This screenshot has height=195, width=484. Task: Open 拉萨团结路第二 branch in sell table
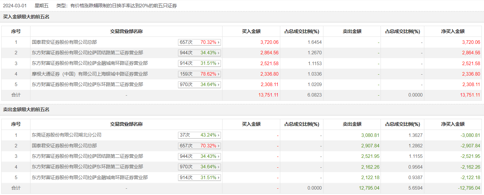tap(88, 156)
